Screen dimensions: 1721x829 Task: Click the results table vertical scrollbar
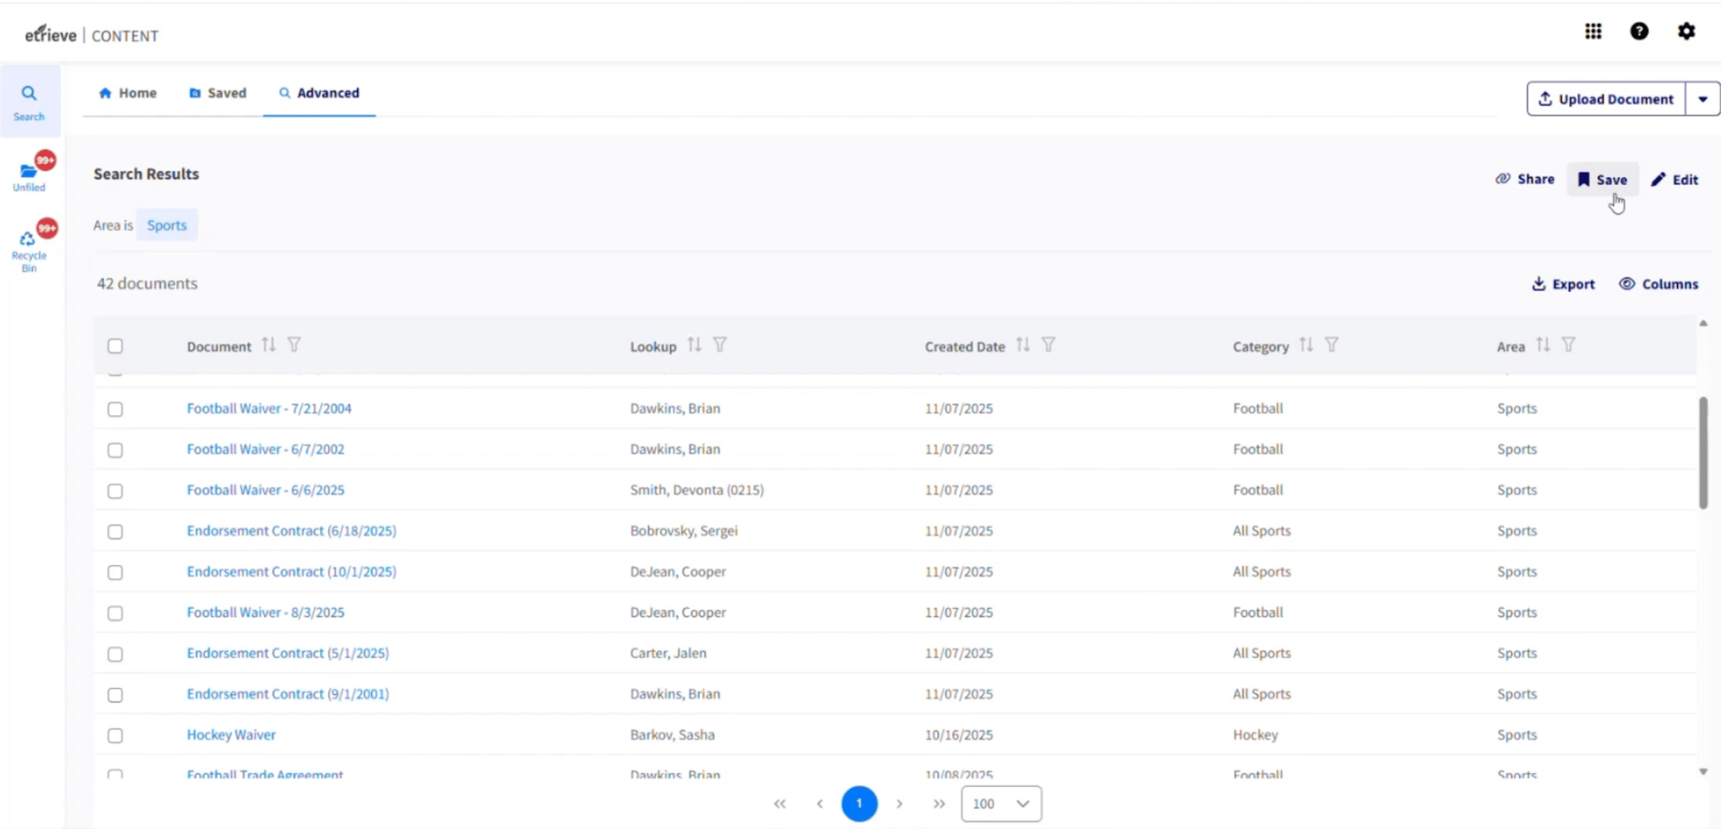tap(1703, 453)
